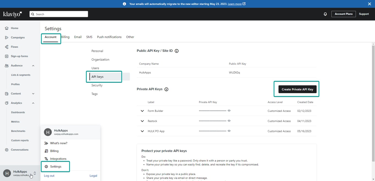Open Dashboards under Analytics
This screenshot has height=181, width=375.
tap(18, 112)
